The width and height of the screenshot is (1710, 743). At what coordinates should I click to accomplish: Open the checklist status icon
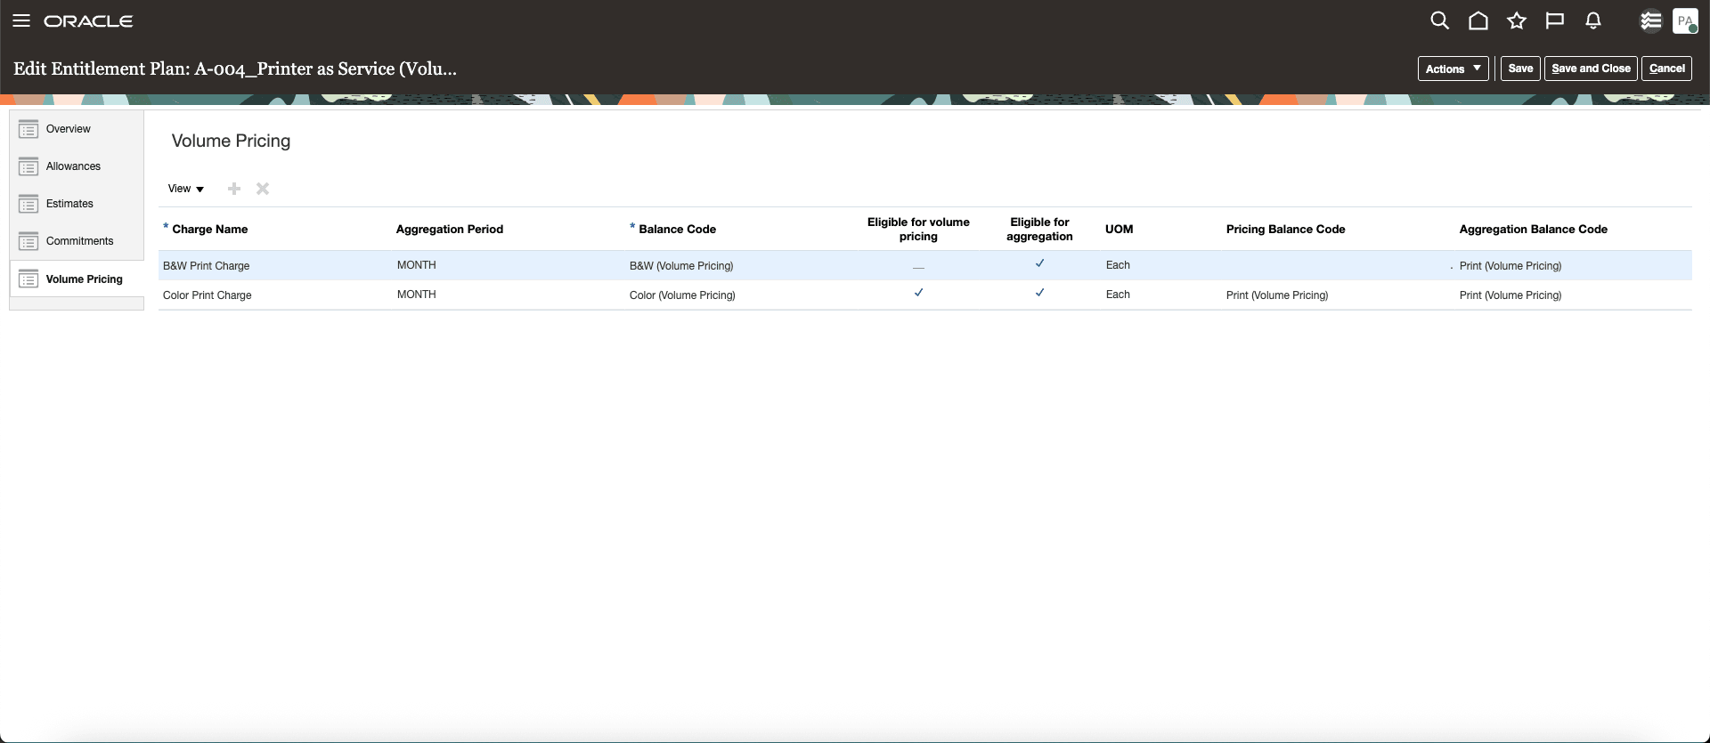tap(1650, 20)
